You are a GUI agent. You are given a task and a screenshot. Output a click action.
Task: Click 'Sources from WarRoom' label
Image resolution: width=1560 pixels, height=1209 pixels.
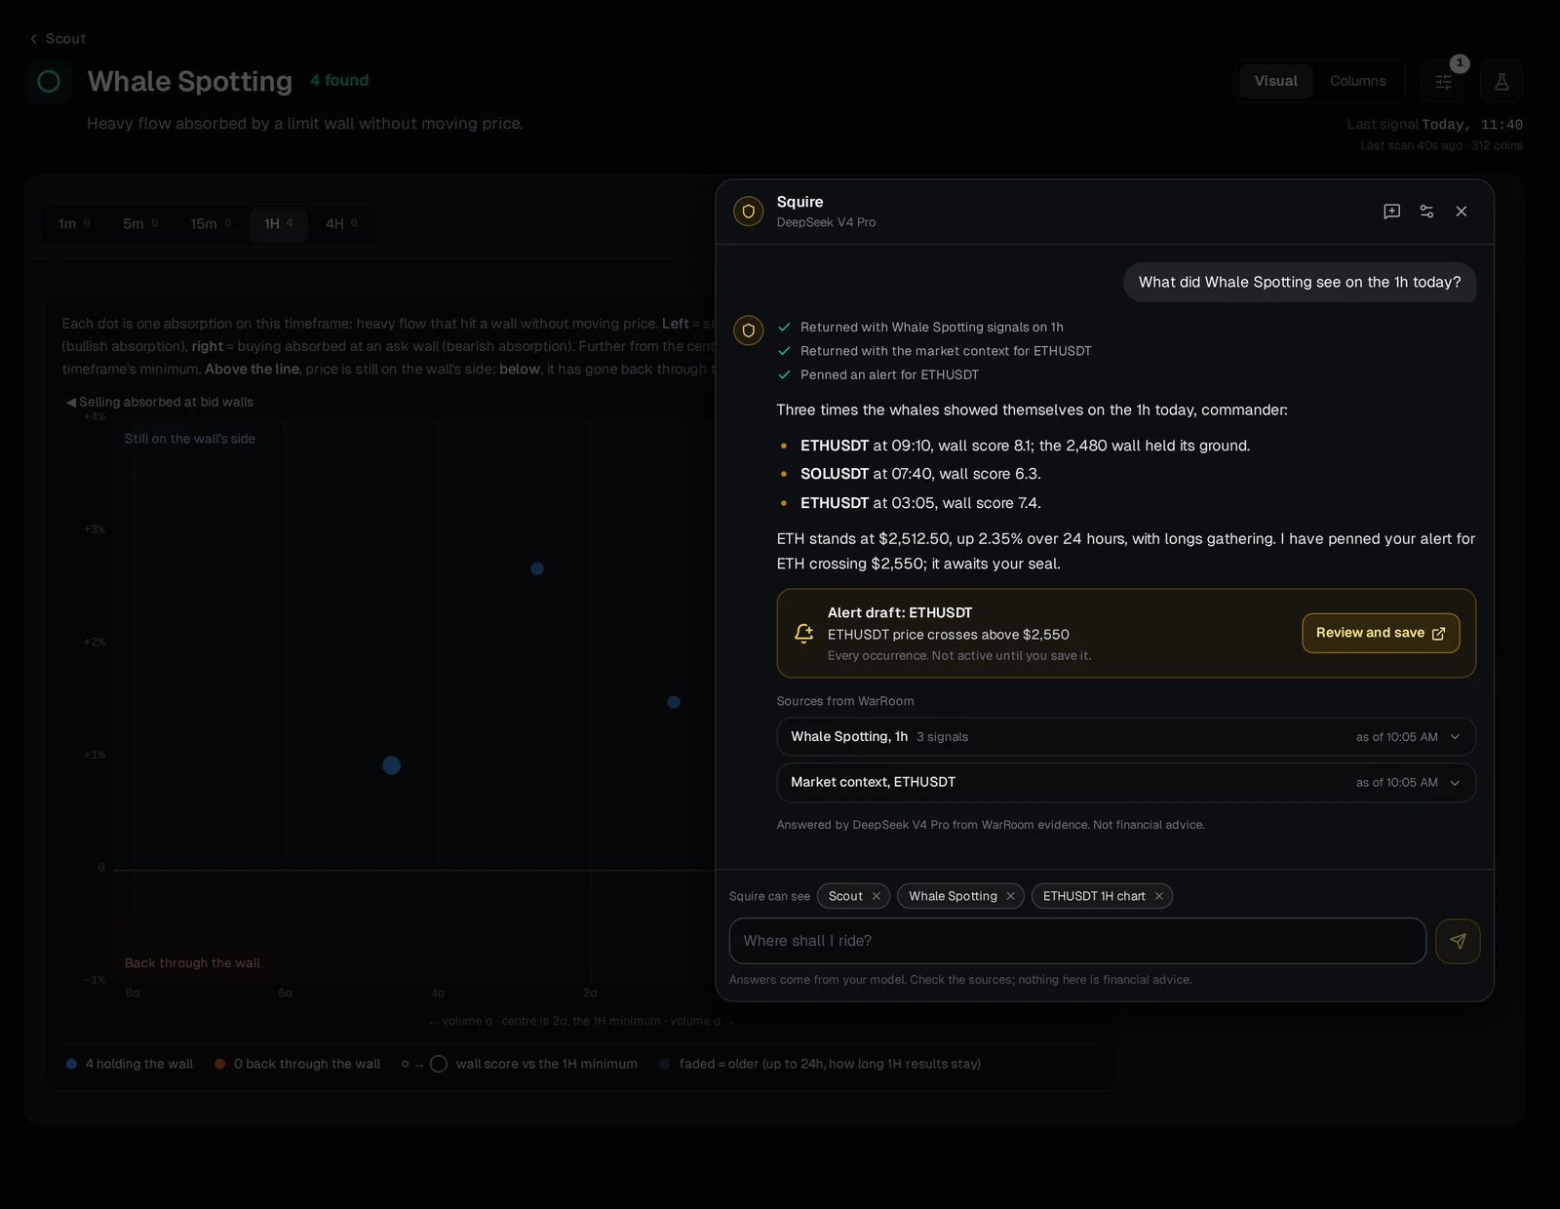pos(845,701)
